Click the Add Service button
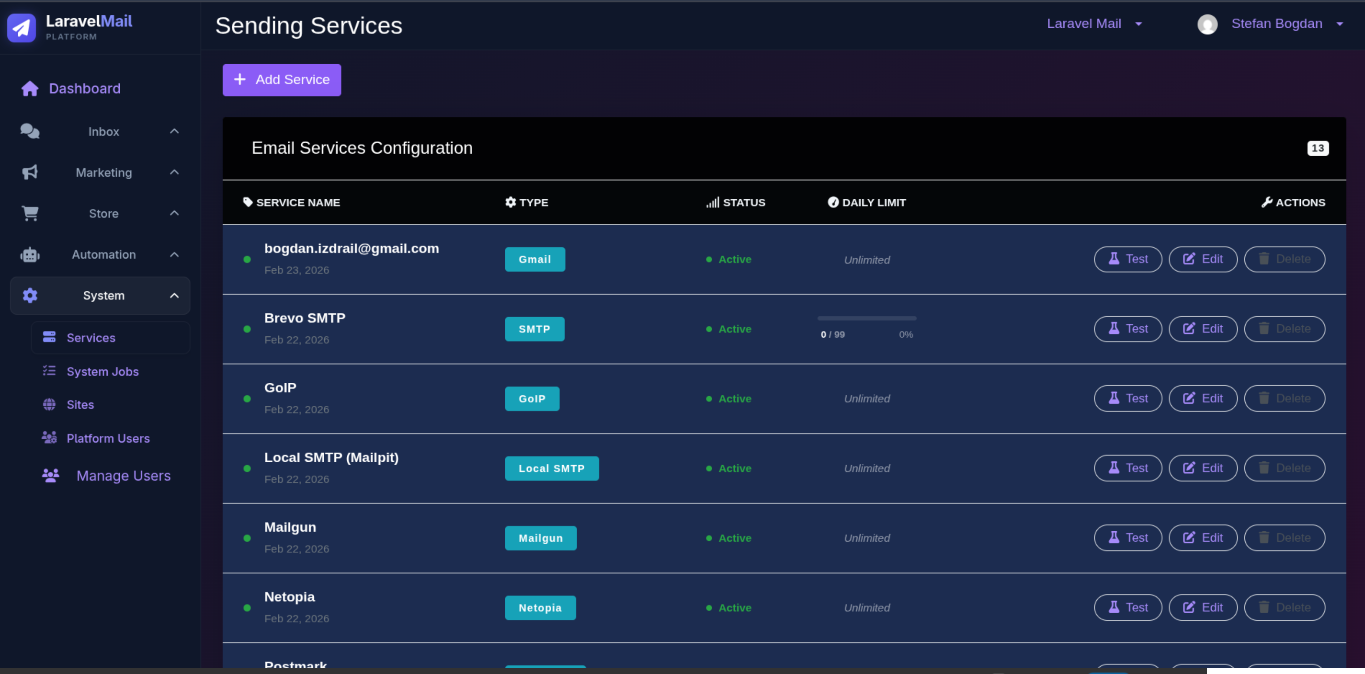The width and height of the screenshot is (1365, 674). click(x=281, y=80)
